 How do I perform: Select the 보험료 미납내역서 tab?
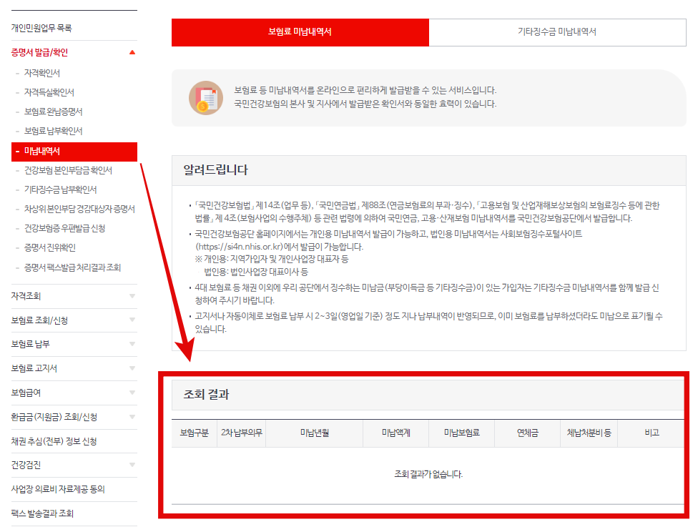pos(300,33)
